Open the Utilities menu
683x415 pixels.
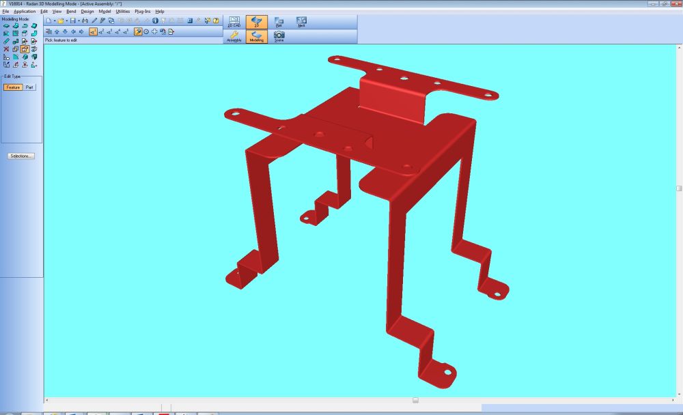point(123,12)
